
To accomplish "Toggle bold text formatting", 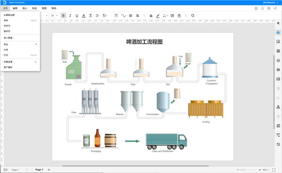I will tap(63, 16).
